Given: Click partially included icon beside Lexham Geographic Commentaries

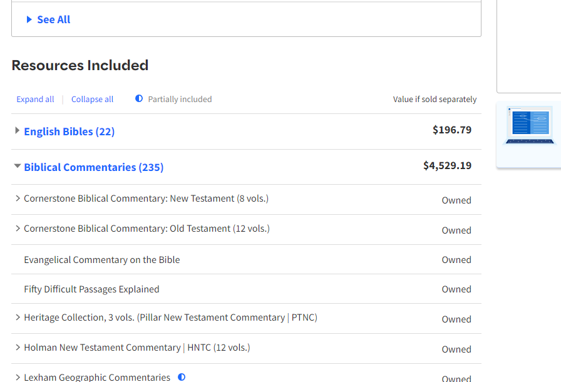Looking at the screenshot, I should 182,377.
